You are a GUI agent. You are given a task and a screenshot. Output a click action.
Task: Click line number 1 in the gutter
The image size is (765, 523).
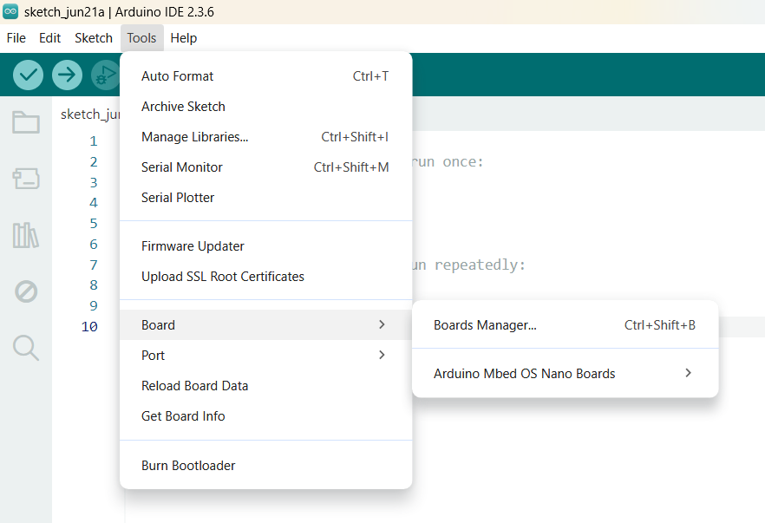(x=94, y=141)
